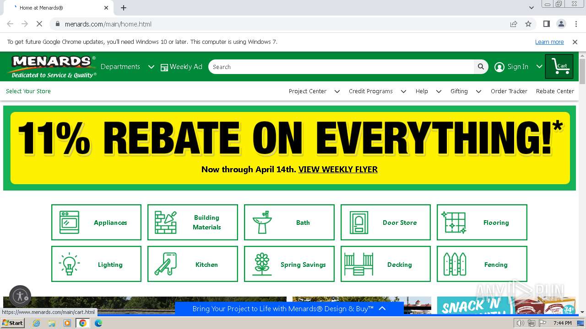Viewport: 586px width, 329px height.
Task: Open the Chrome profile avatar menu
Action: tap(561, 24)
